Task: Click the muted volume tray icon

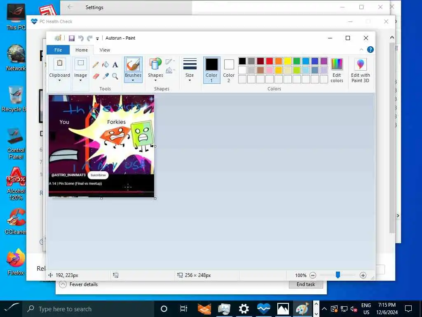Action: [x=354, y=309]
